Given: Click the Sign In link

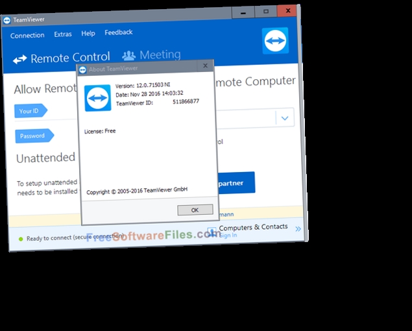Looking at the screenshot, I should point(228,236).
